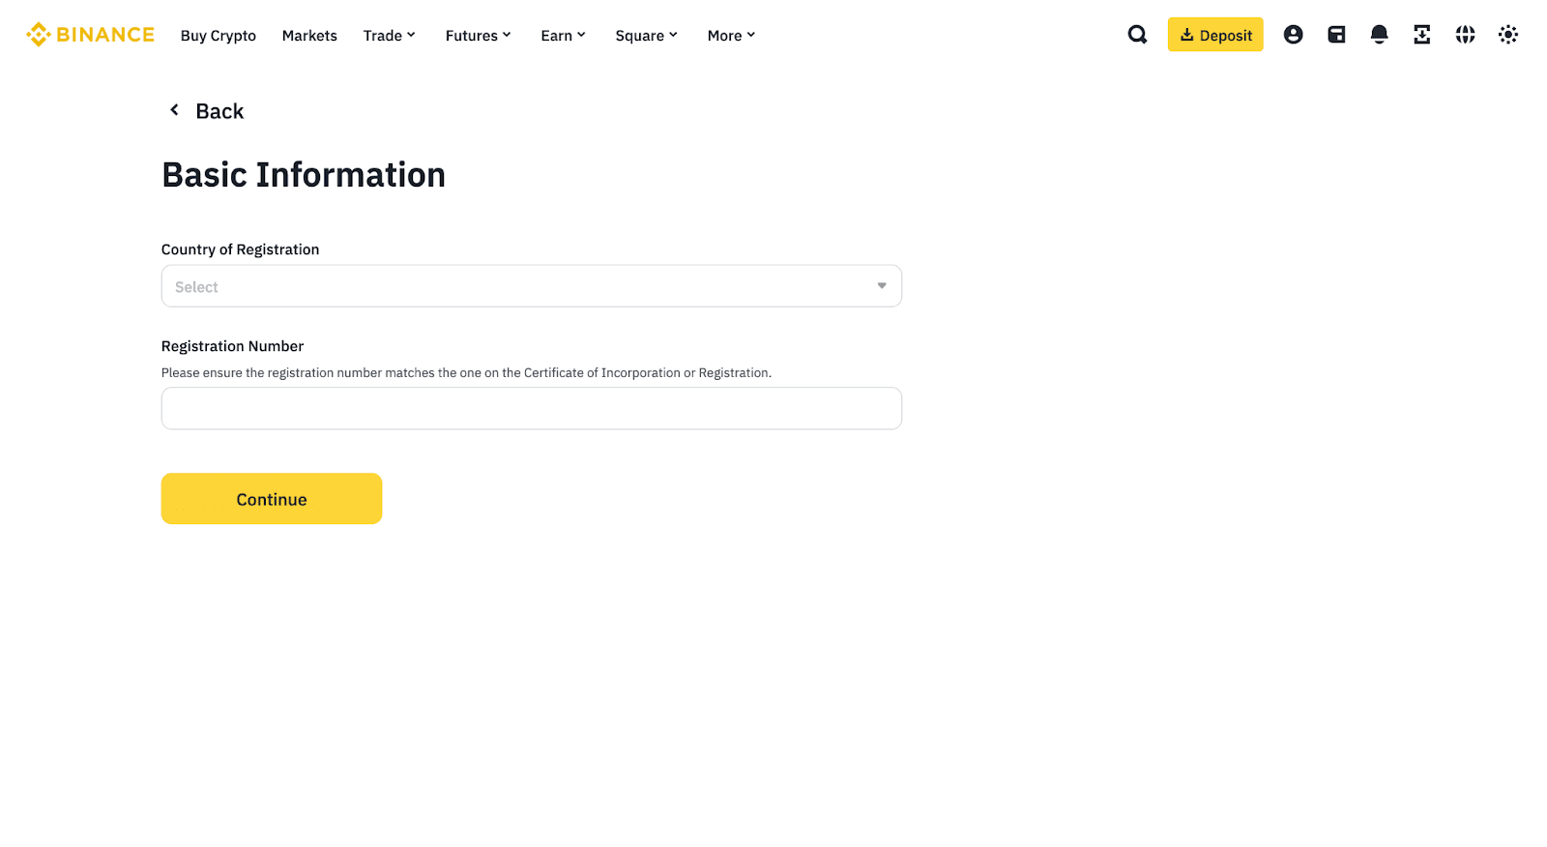Open Country of Registration dropdown

coord(531,286)
